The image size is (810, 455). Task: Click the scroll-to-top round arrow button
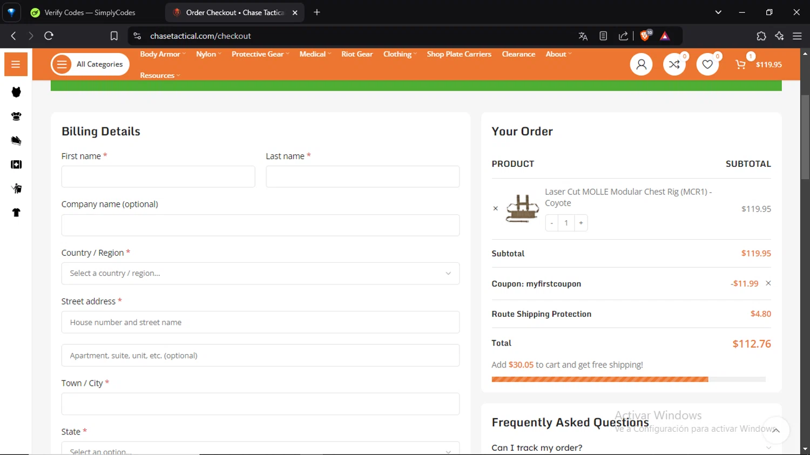pyautogui.click(x=776, y=431)
